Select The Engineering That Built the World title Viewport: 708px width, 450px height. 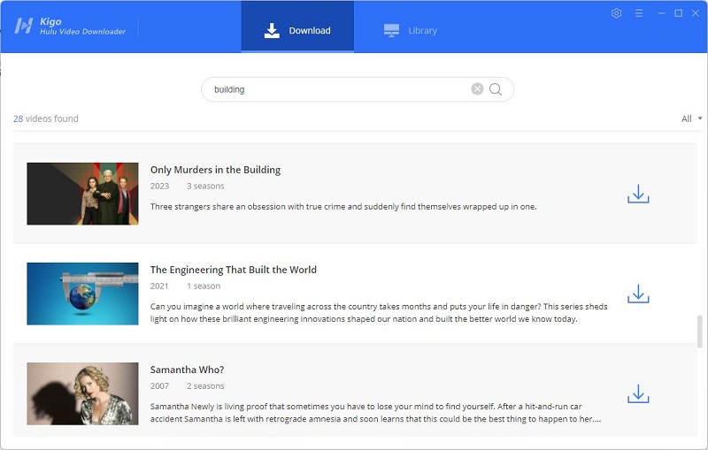click(234, 270)
